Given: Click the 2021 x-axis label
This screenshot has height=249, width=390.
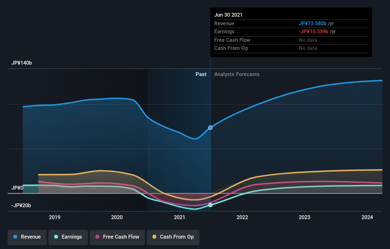Looking at the screenshot, I should tap(180, 218).
